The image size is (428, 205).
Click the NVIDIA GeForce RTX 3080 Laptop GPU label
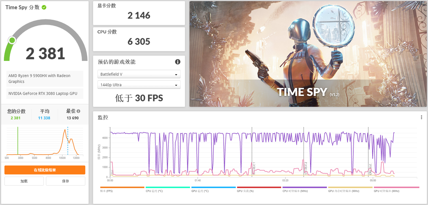pyautogui.click(x=45, y=94)
